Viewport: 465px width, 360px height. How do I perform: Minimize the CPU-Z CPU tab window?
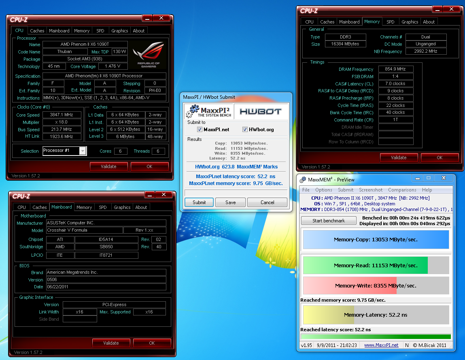pos(147,18)
